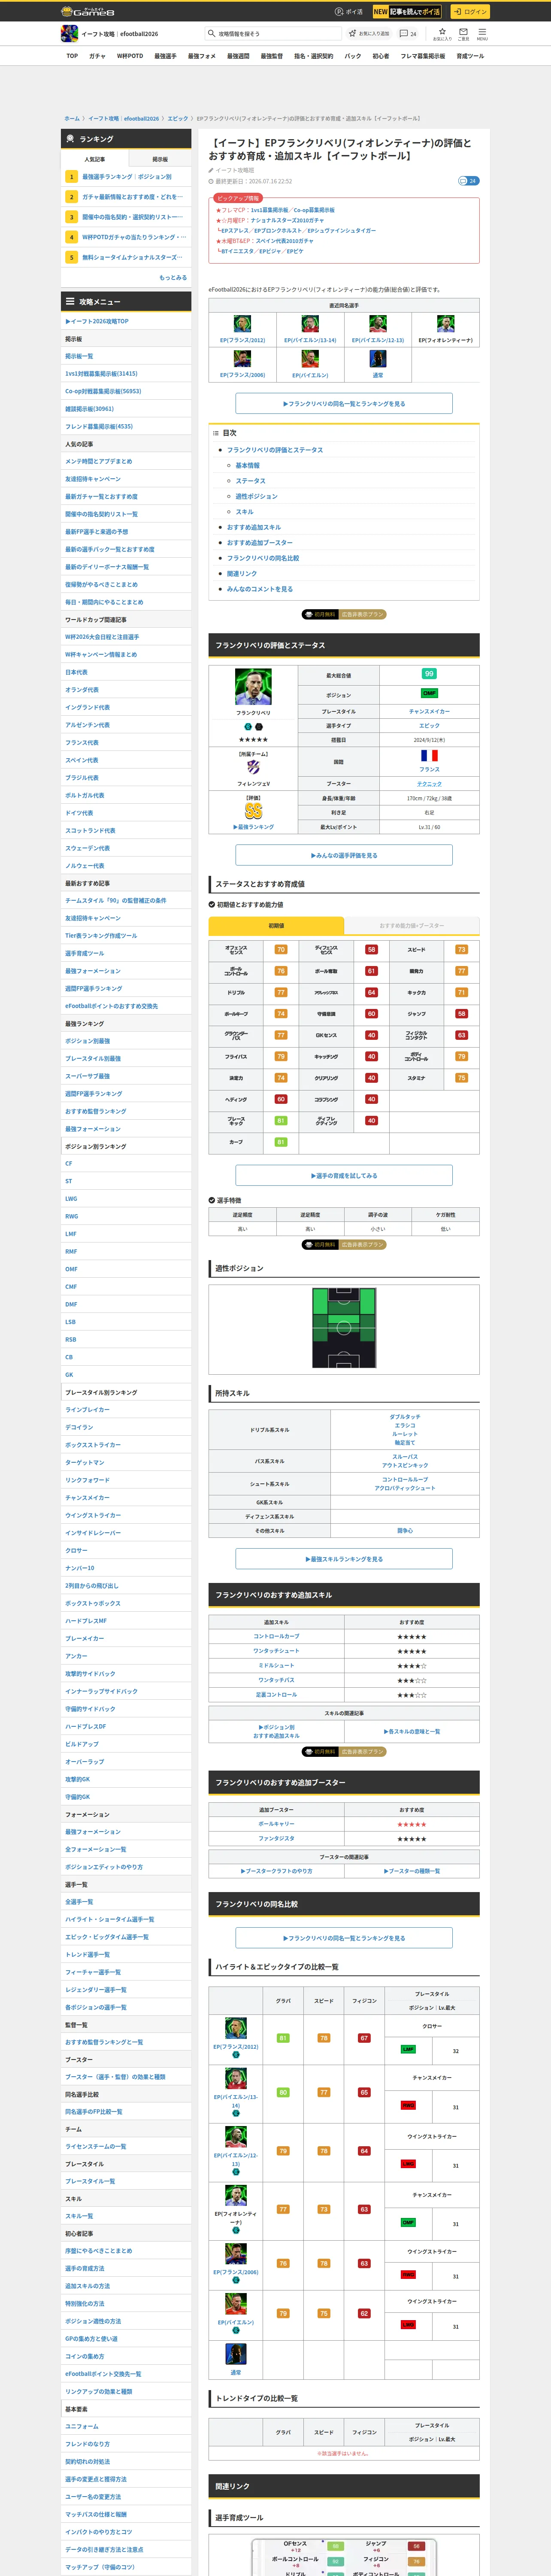Click the article comment bubble showing 24
This screenshot has height=2576, width=551.
click(x=468, y=181)
